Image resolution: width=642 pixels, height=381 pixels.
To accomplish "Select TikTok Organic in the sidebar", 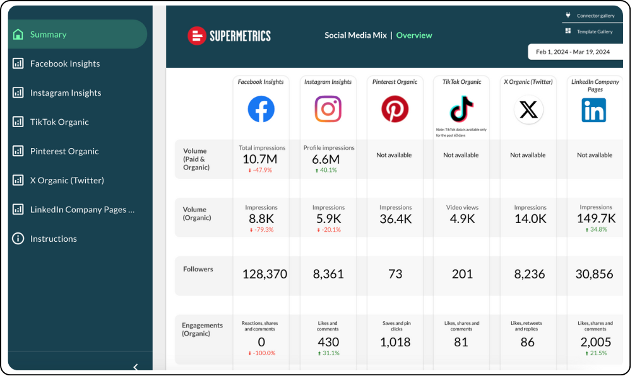I will point(59,122).
